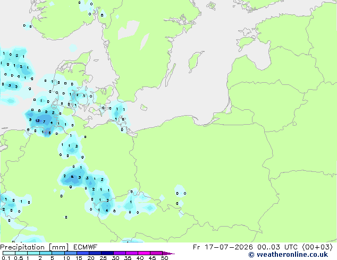Click the "30" legend scale label
The height and width of the screenshot is (260, 337).
pos(116,258)
